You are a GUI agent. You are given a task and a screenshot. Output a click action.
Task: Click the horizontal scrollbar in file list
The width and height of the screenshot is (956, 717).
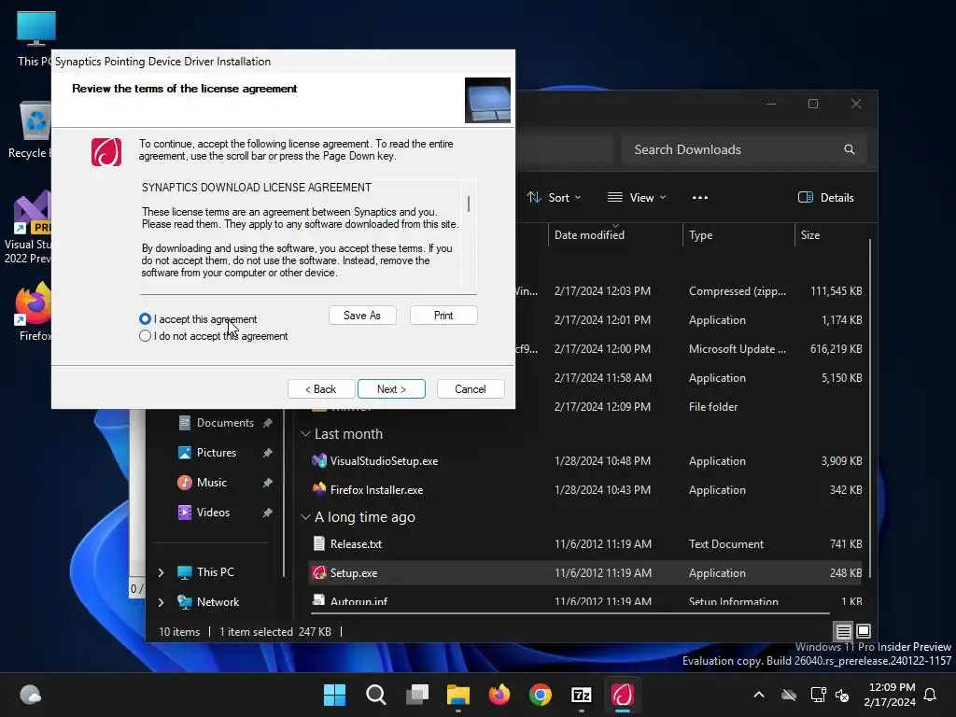point(570,612)
